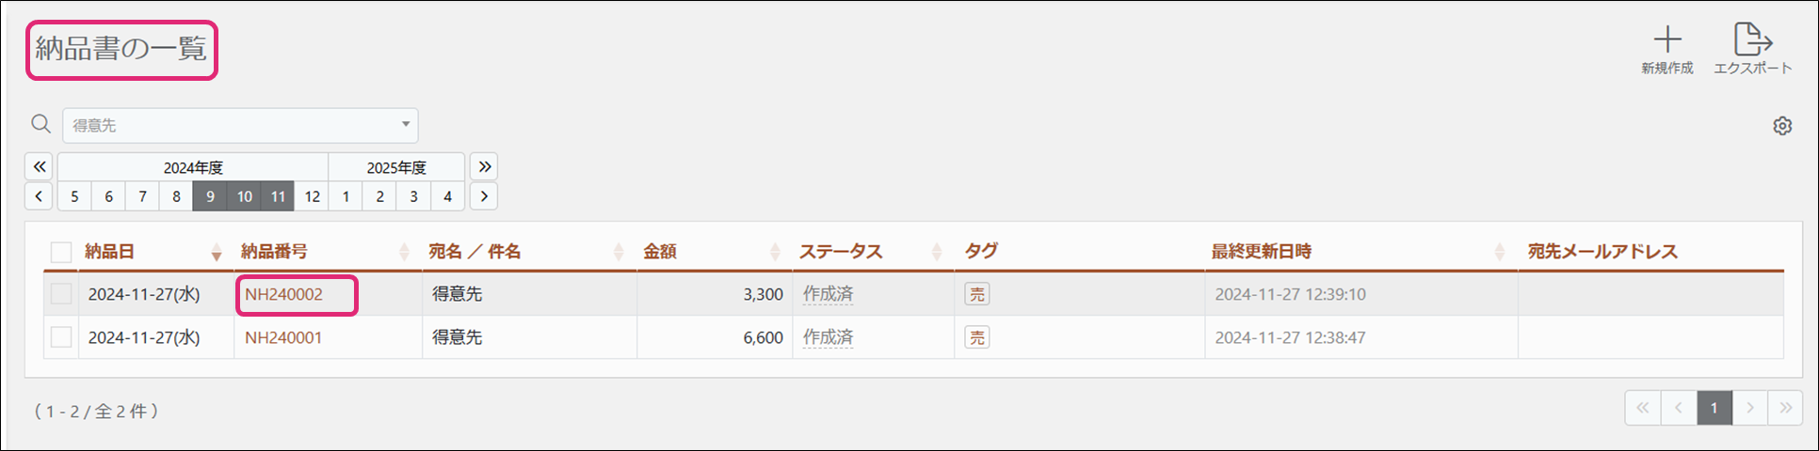Check the NH240001 row checkbox
This screenshot has width=1819, height=451.
click(61, 337)
